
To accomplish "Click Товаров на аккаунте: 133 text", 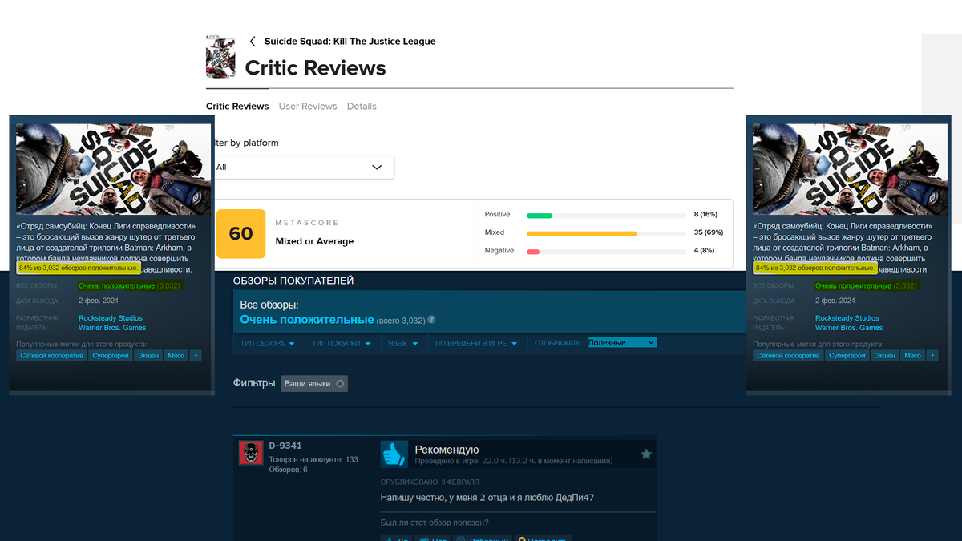I will [313, 459].
